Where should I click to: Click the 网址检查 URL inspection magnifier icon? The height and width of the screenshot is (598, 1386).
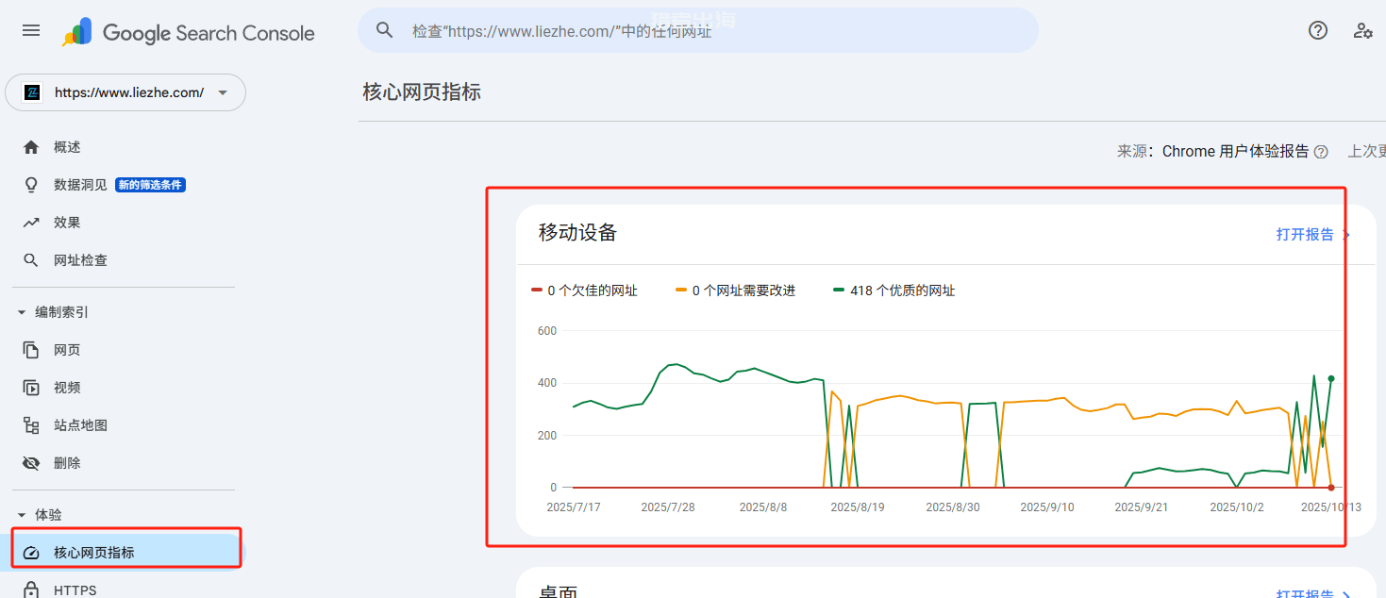(x=31, y=259)
